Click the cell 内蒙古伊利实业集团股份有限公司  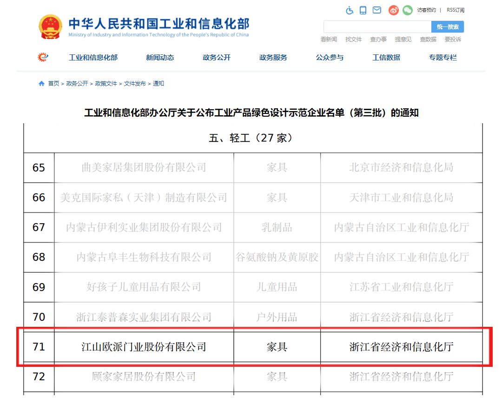coord(144,227)
